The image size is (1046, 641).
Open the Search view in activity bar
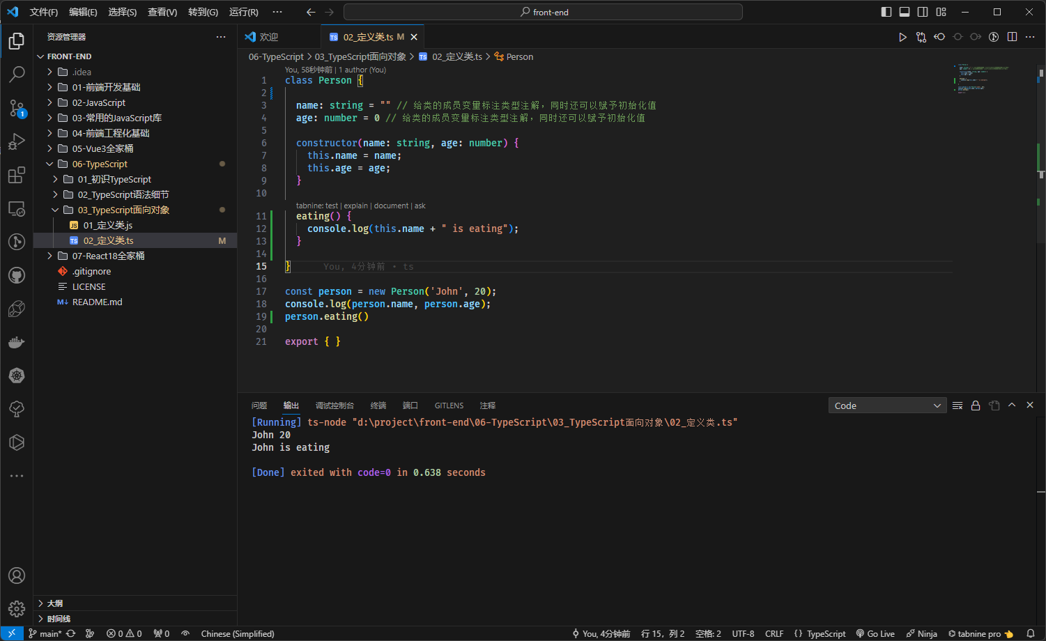17,74
